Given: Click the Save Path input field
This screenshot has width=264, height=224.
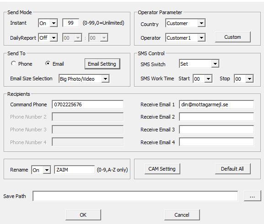Looking at the screenshot, I should pos(135,196).
